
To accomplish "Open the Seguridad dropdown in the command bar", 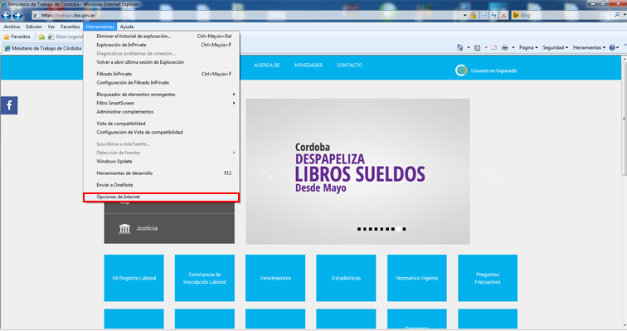I will pyautogui.click(x=555, y=47).
